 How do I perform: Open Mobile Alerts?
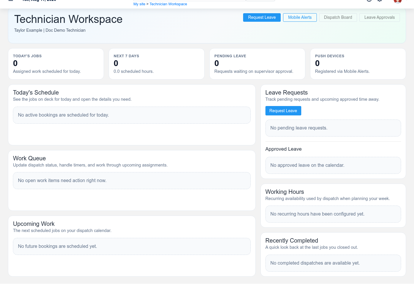point(300,17)
